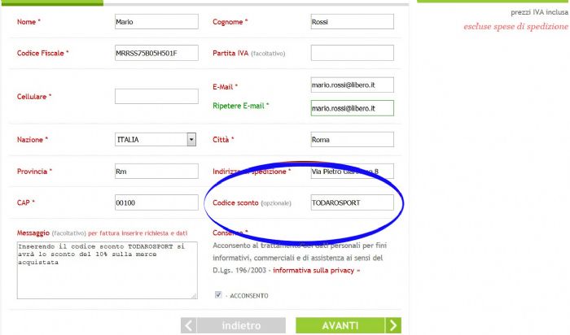
Task: Click the Cognome field containing Rossi
Action: click(352, 22)
